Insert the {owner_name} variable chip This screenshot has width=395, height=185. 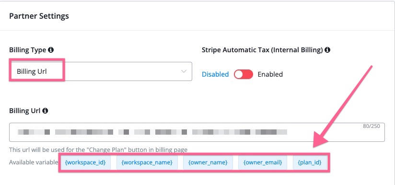(x=208, y=162)
